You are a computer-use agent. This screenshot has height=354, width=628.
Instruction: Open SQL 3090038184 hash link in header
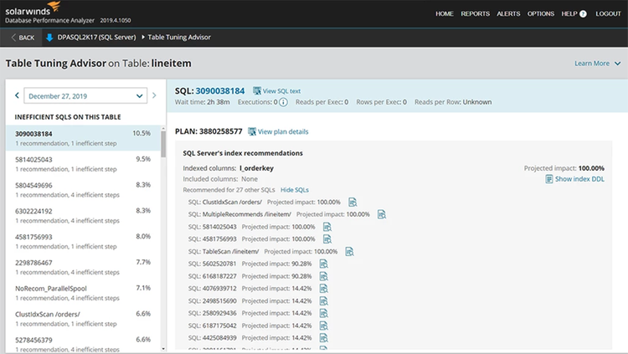(x=220, y=91)
